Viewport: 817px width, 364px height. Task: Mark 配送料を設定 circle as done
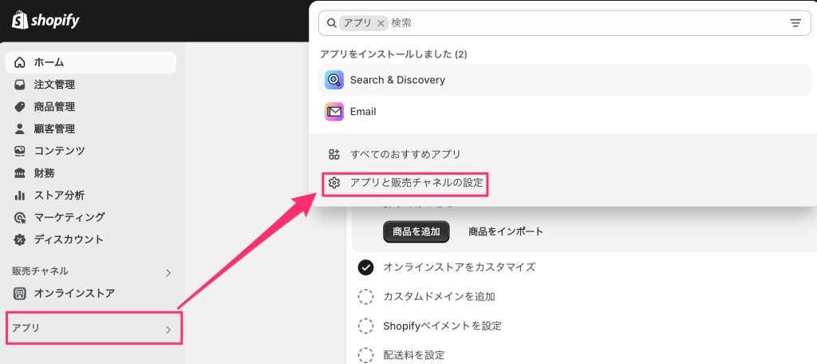click(x=365, y=355)
